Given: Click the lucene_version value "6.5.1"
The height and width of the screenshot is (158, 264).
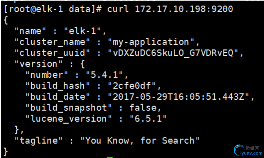Looking at the screenshot, I should click(148, 118).
